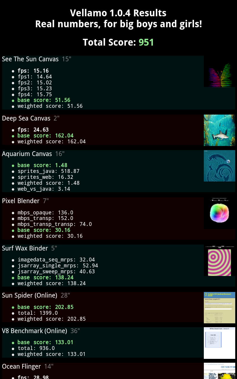Viewport: 237px width, 379px height.
Task: Tap the mbps_opaque: 136.0 line
Action: tap(45, 213)
